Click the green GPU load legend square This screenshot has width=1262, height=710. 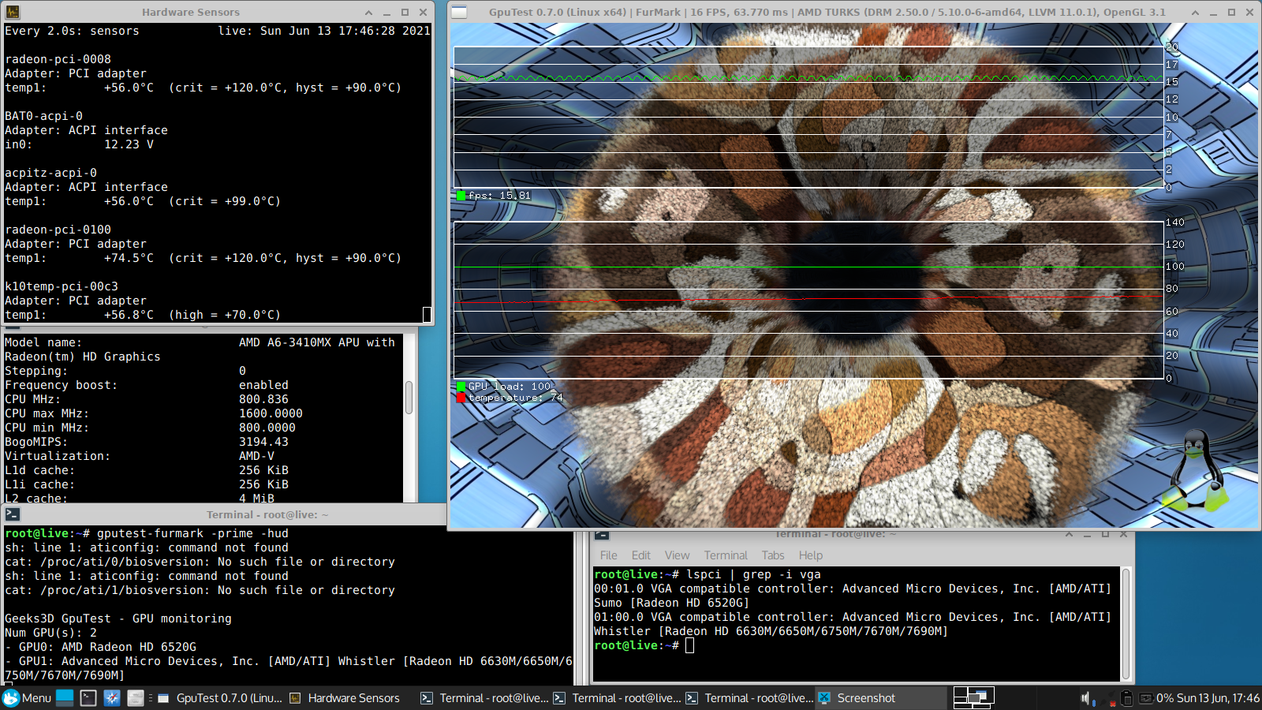point(461,387)
